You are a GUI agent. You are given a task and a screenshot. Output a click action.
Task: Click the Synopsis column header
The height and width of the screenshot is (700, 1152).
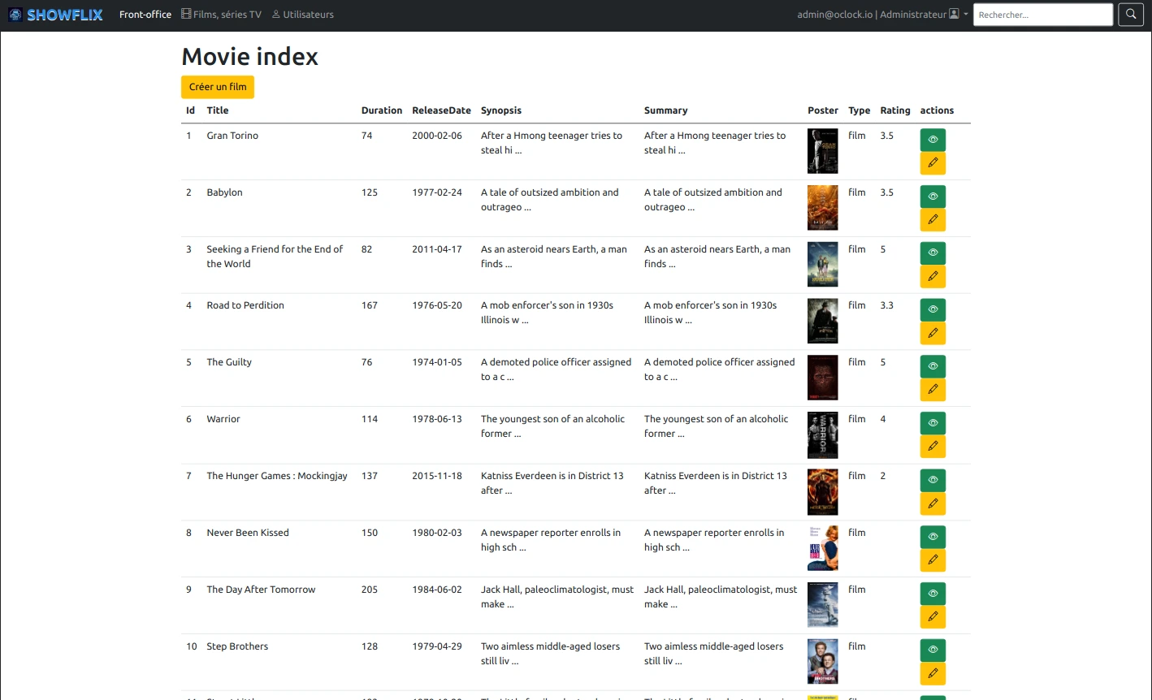[x=501, y=110]
